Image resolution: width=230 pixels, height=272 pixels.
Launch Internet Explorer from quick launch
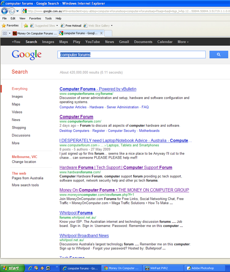[x=30, y=268]
